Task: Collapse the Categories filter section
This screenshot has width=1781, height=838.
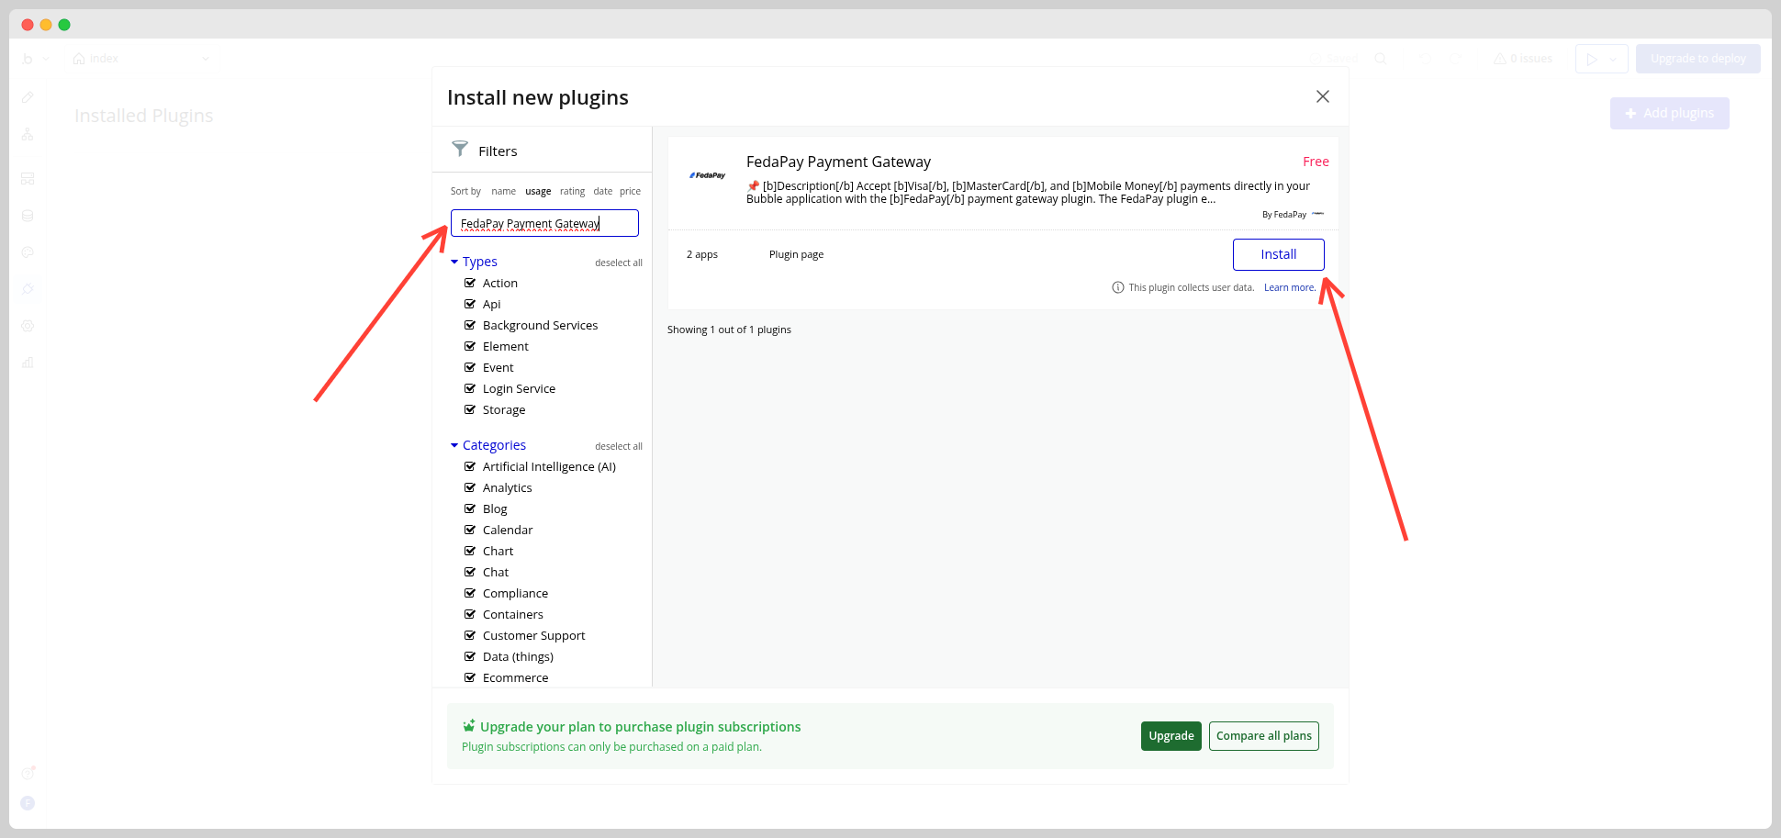Action: [487, 445]
